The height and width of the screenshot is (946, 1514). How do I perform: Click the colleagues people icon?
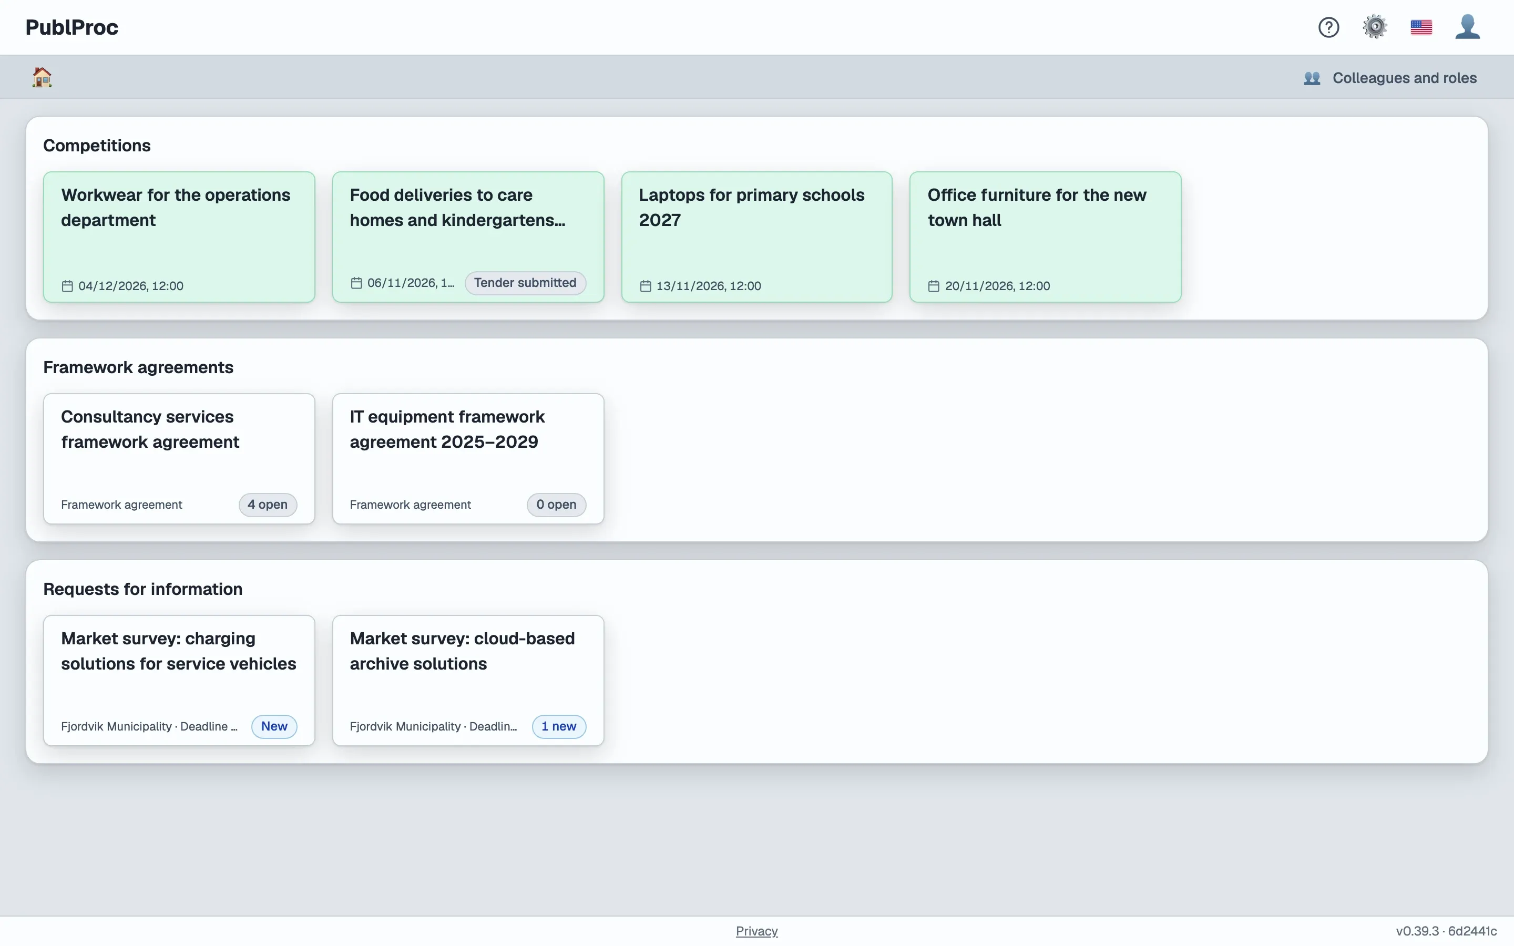point(1312,78)
